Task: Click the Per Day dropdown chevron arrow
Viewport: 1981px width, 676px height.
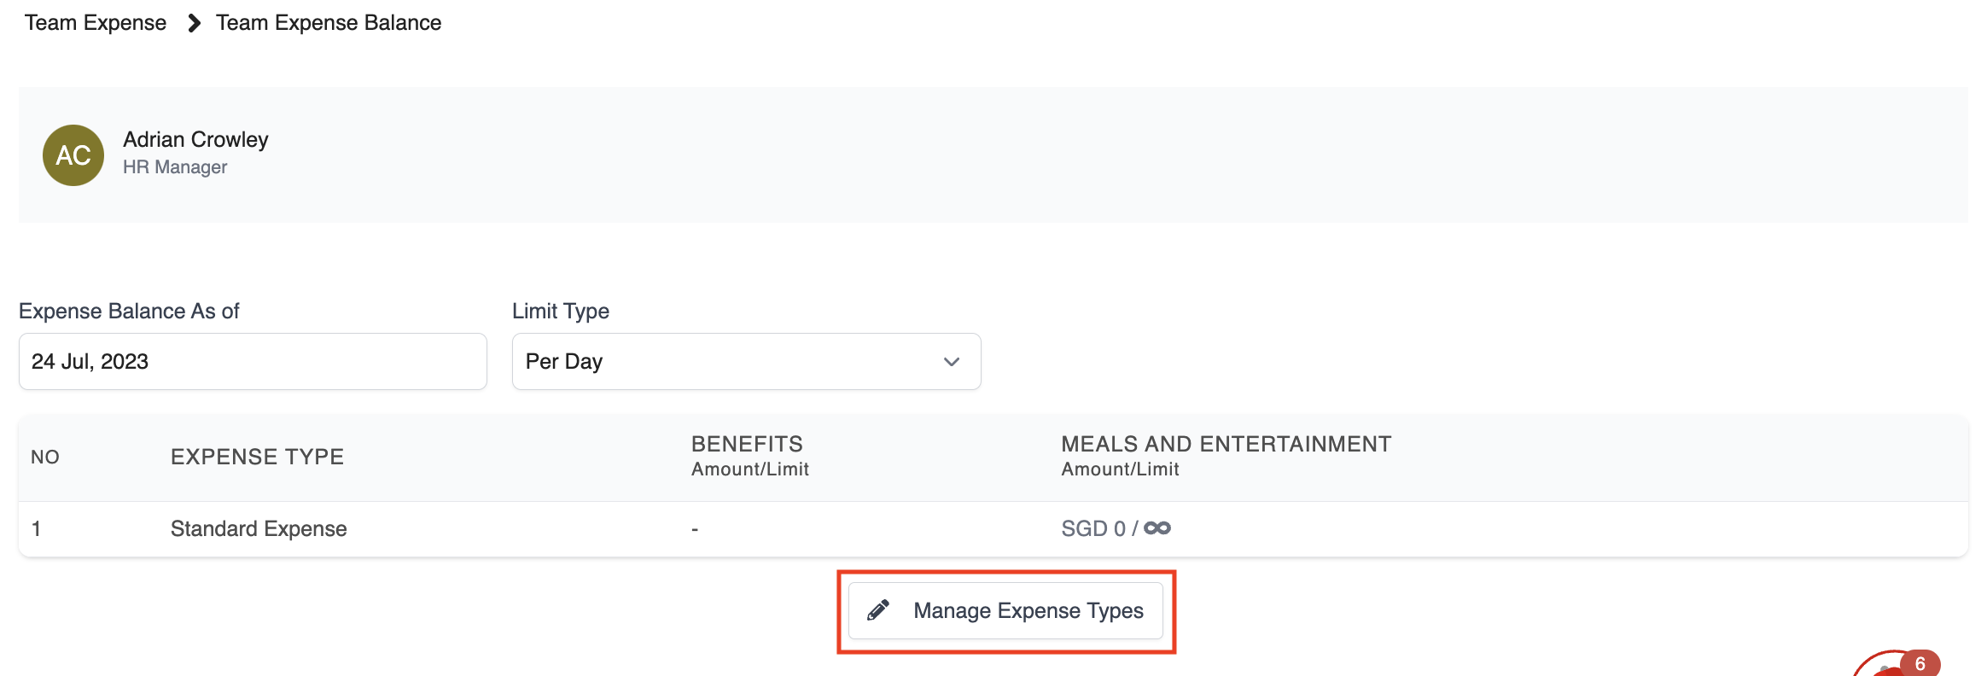Action: [952, 361]
